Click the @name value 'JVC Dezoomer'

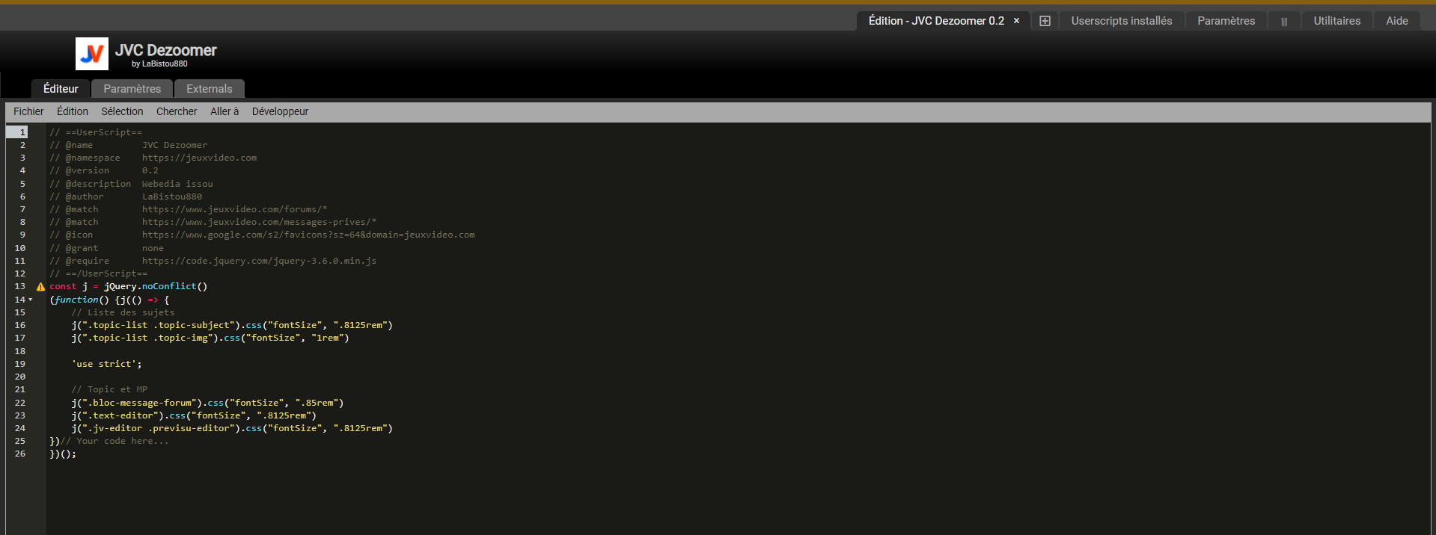tap(174, 146)
